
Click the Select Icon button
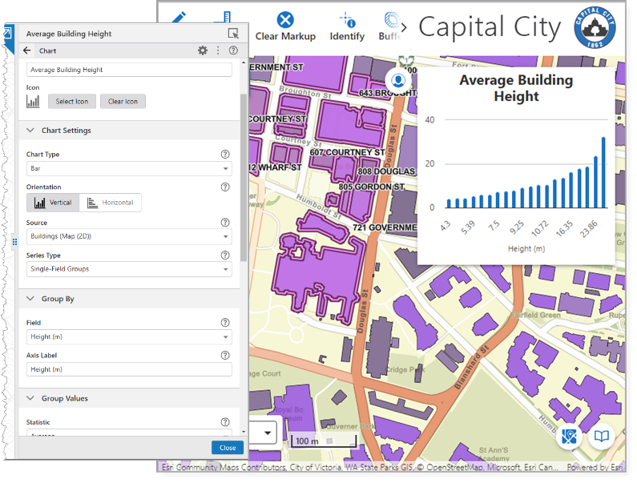72,101
